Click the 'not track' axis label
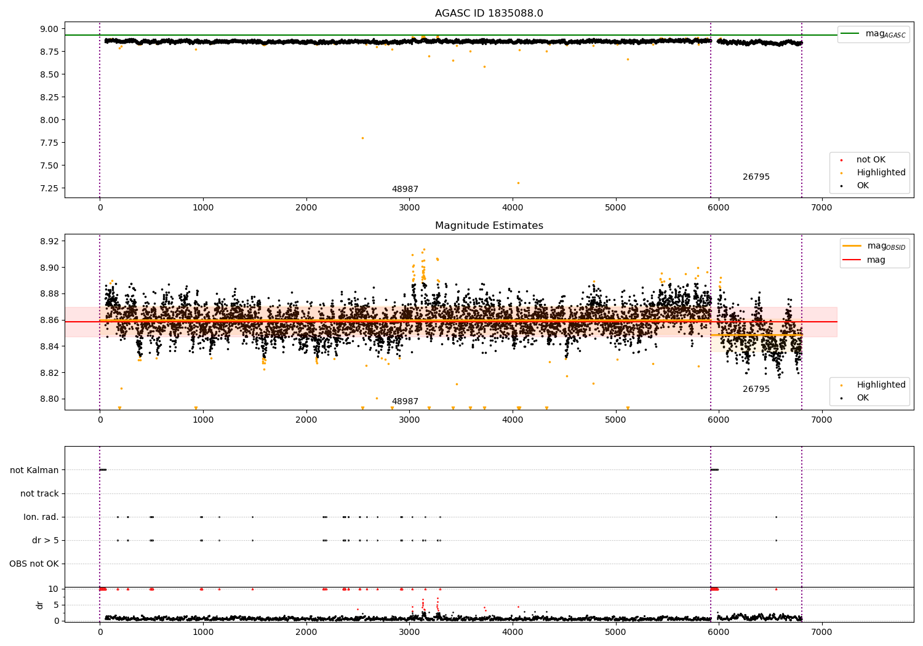This screenshot has height=646, width=923. pos(39,494)
